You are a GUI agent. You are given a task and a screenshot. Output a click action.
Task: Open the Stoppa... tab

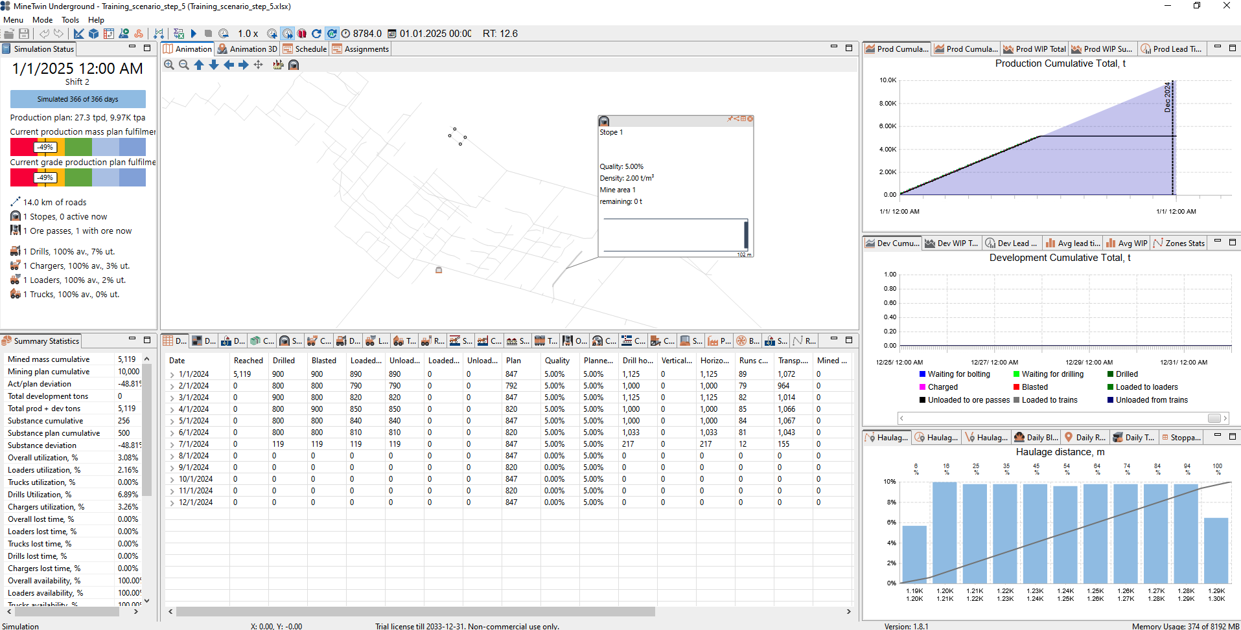pyautogui.click(x=1181, y=437)
